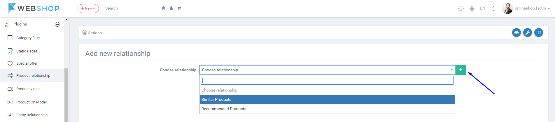Screen dimensions: 555x122
Task: Open Category filter plugin
Action: click(28, 38)
